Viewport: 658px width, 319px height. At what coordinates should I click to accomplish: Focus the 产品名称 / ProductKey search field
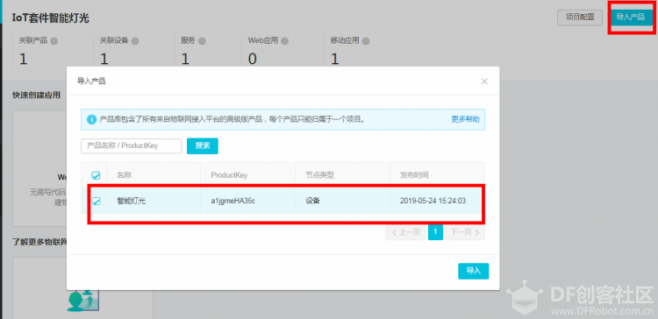pyautogui.click(x=132, y=145)
